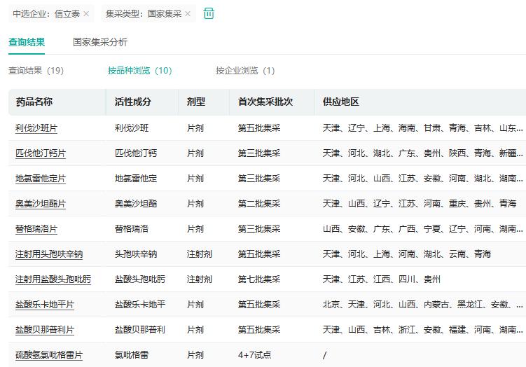Click 注射剂 in 注射用盐酸头孢吡肟 row
526x367 pixels.
tap(199, 279)
